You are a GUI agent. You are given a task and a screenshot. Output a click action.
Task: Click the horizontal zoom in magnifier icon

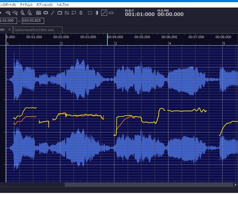(8, 13)
